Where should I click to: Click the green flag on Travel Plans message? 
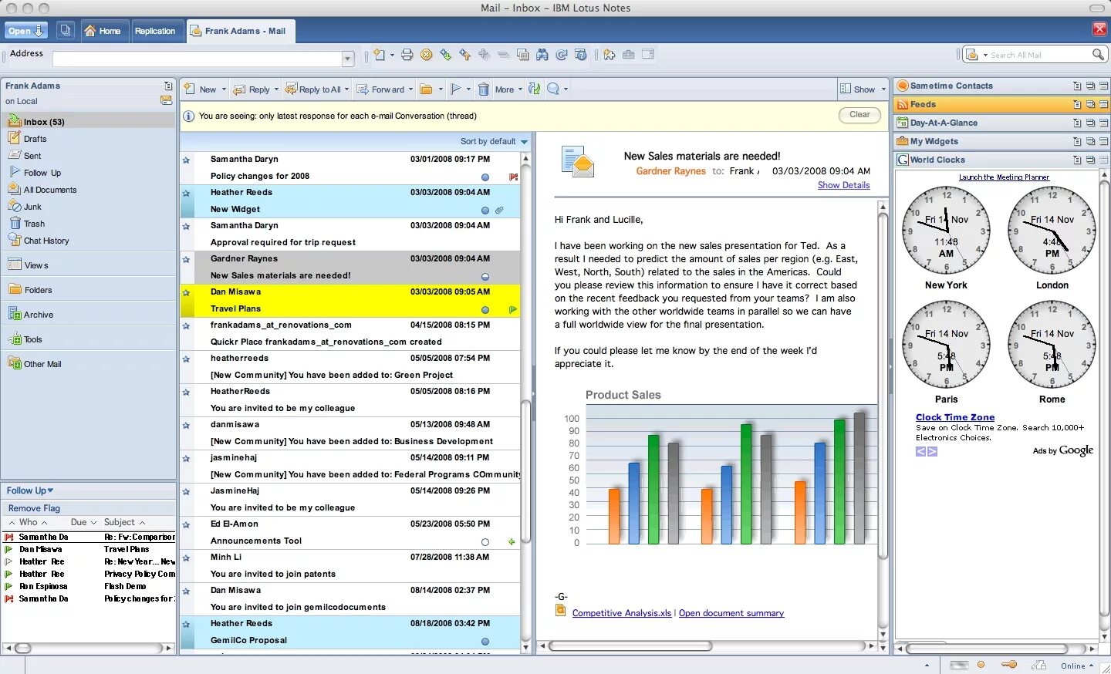coord(513,310)
